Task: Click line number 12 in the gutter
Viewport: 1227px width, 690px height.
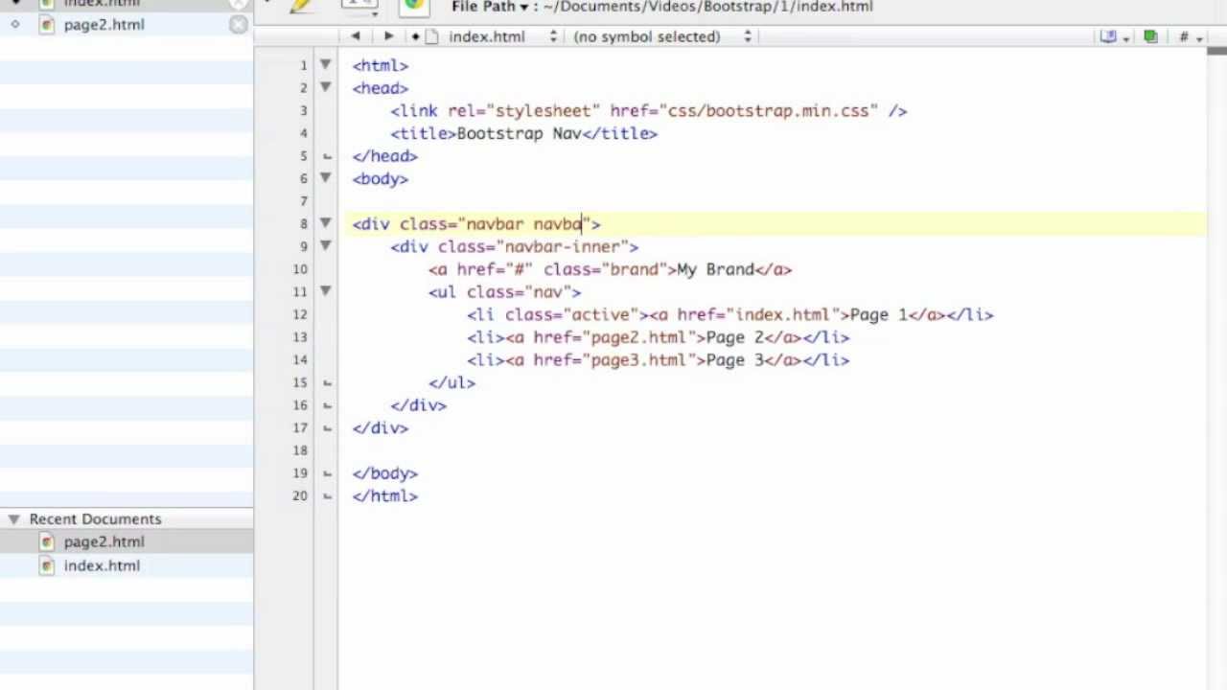Action: click(301, 314)
